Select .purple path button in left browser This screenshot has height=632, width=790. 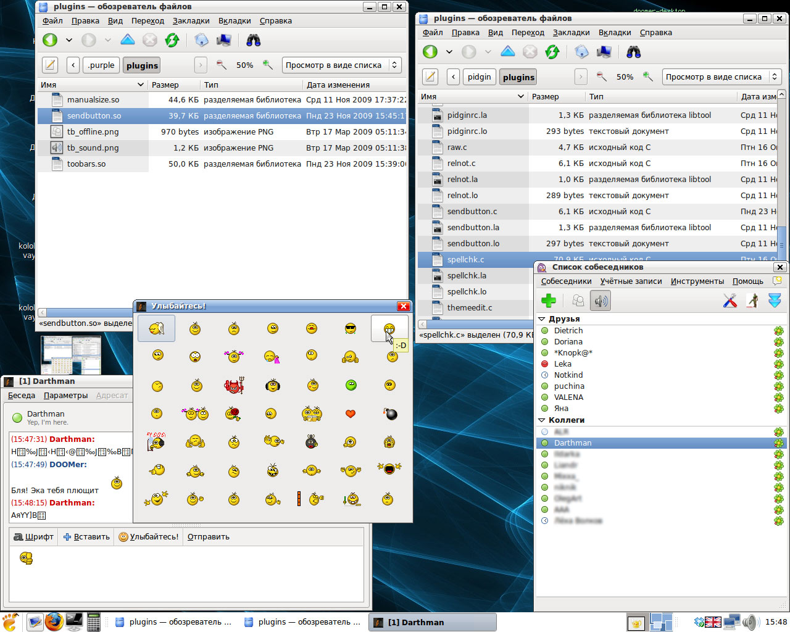point(101,65)
